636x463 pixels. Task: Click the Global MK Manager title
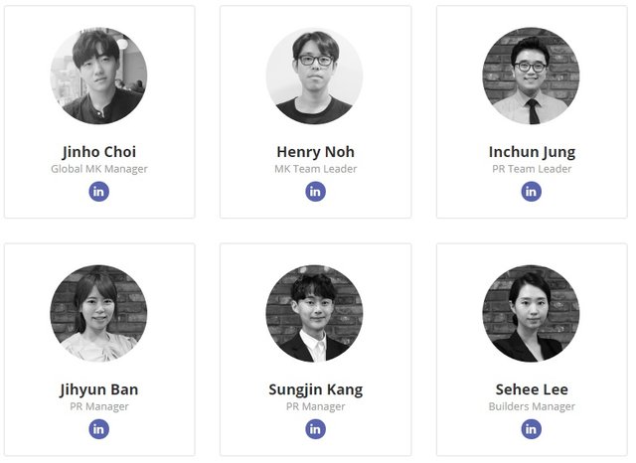point(99,169)
